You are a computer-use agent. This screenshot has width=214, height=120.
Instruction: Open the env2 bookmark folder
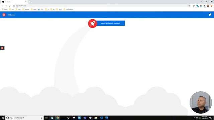(59, 9)
